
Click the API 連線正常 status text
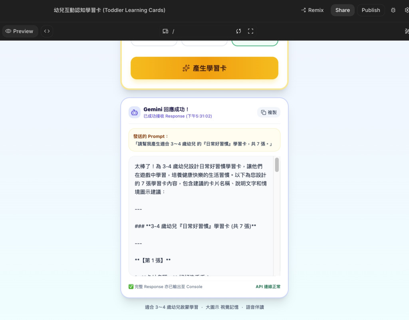[268, 287]
